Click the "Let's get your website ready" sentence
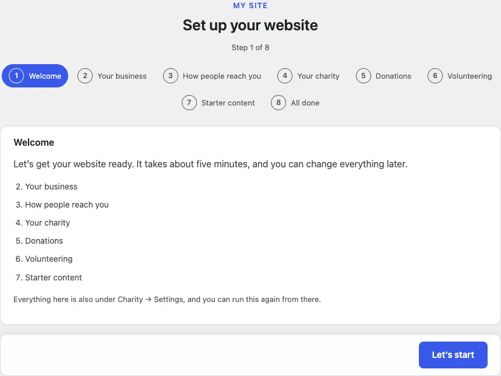 click(x=210, y=164)
